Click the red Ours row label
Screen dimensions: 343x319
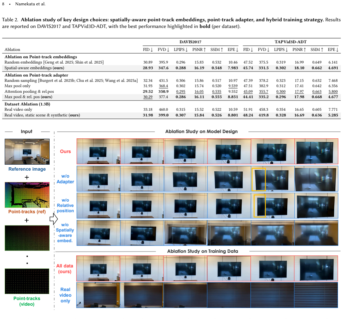[x=65, y=151]
